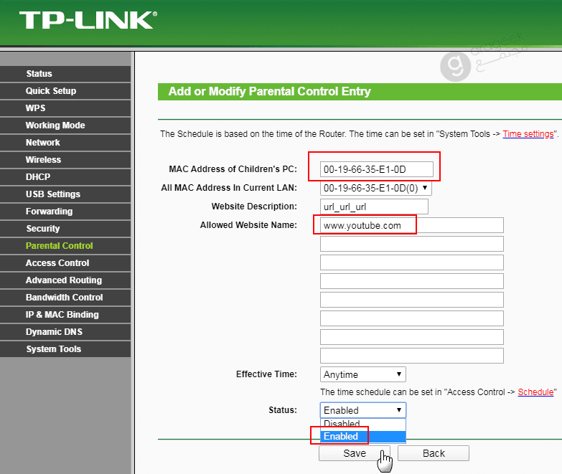The height and width of the screenshot is (474, 562).
Task: Open the Effective Time dropdown
Action: [362, 374]
